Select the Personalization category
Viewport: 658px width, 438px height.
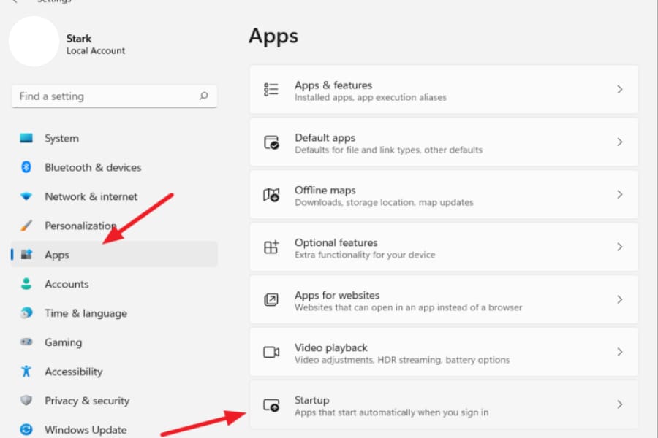coord(114,226)
